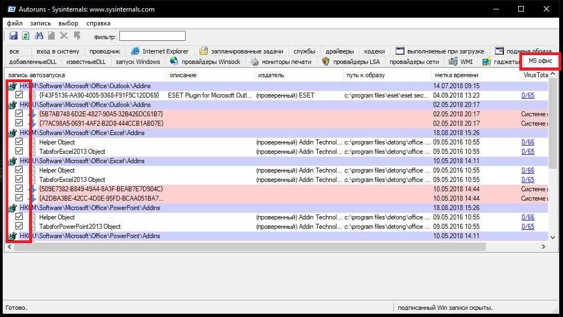Click the Save toolbar icon
Viewport: 563px width, 317px height.
[x=13, y=36]
